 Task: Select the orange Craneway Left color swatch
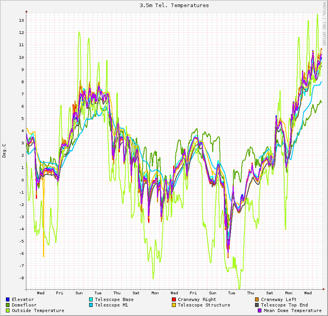[257, 299]
